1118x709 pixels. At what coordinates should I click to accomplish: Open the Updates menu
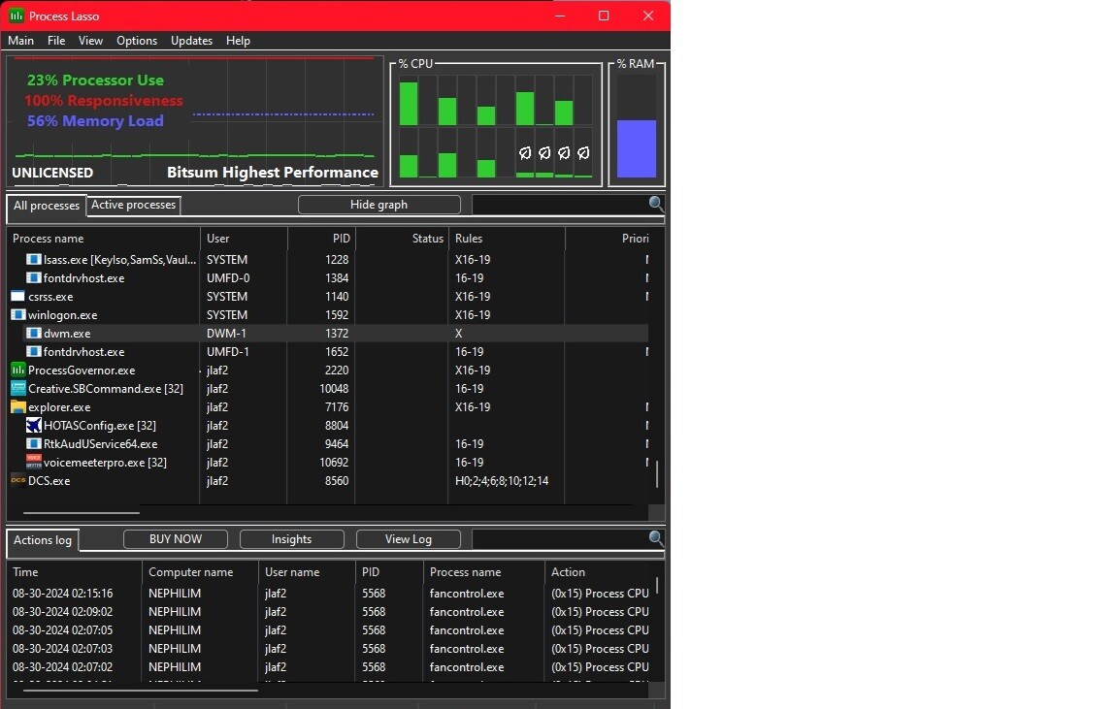pyautogui.click(x=192, y=41)
